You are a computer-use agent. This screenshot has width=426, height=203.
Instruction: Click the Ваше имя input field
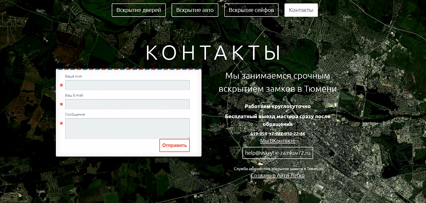[128, 85]
